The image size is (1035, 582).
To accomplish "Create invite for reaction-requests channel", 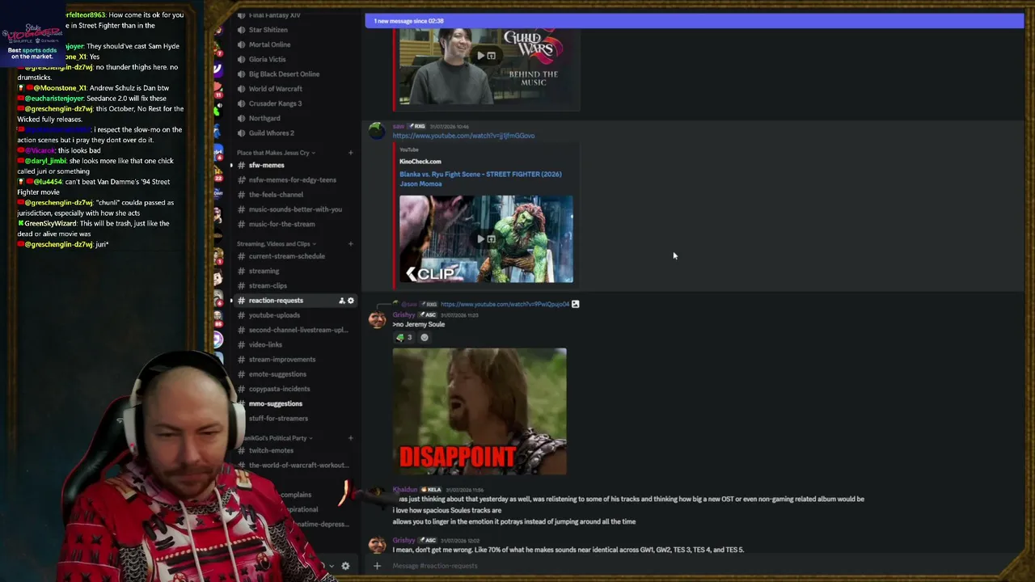I will [x=341, y=301].
